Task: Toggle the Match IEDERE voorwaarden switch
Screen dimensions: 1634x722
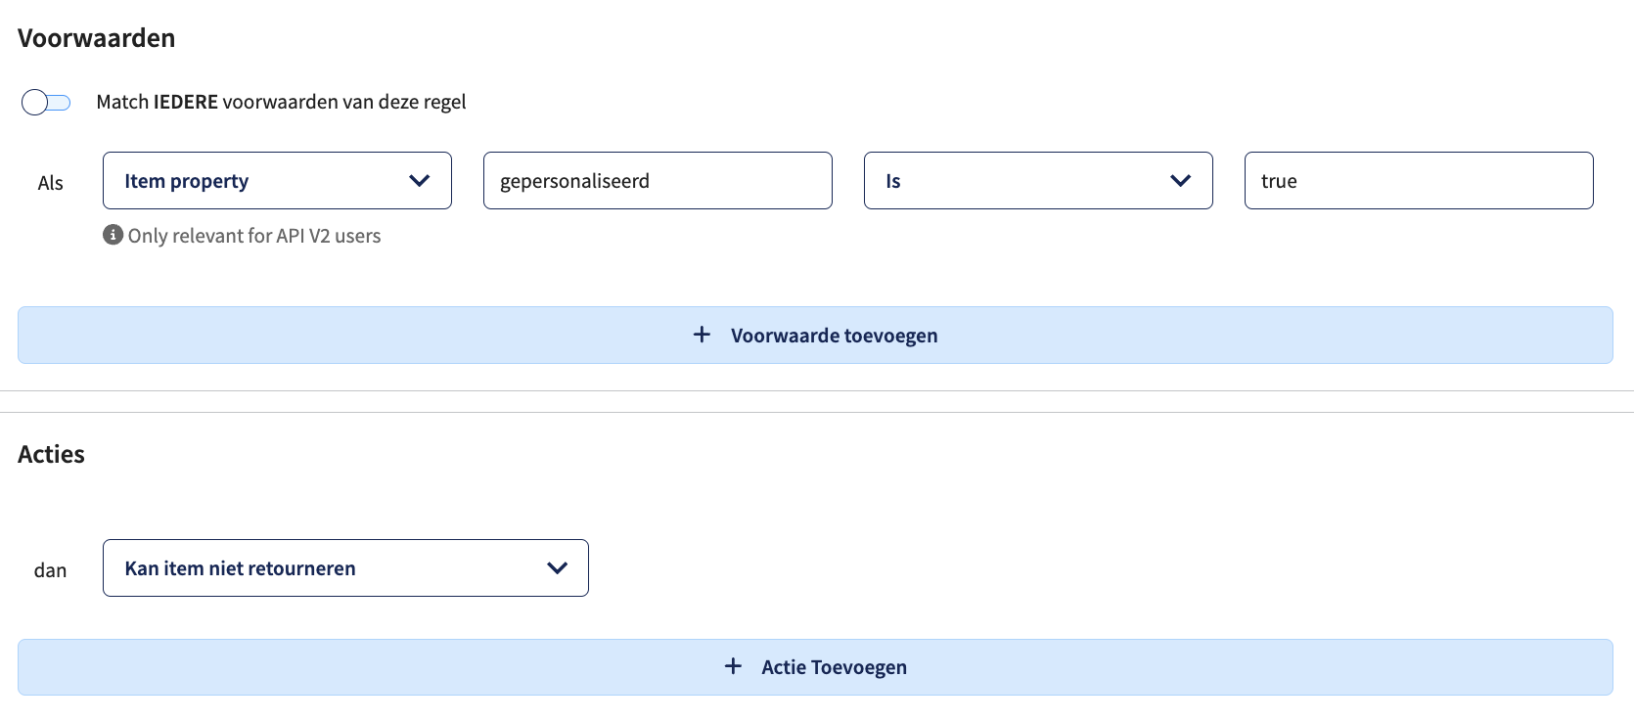Action: coord(46,102)
